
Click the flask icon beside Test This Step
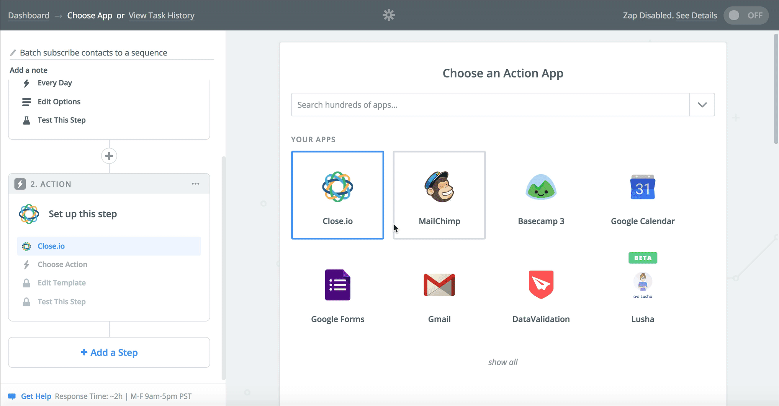pos(26,120)
